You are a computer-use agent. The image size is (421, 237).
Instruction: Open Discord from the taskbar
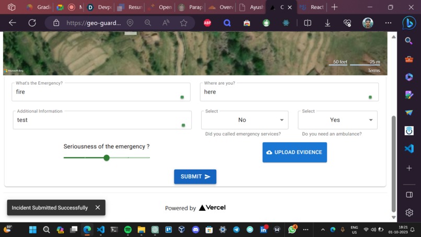[195, 230]
